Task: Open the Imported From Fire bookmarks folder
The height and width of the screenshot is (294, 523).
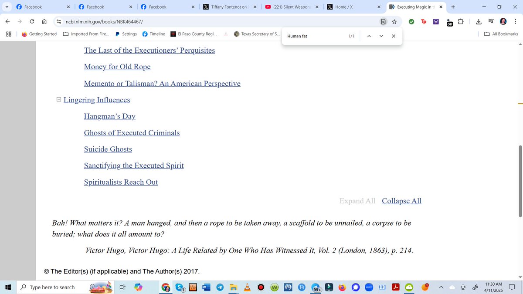Action: (89, 34)
